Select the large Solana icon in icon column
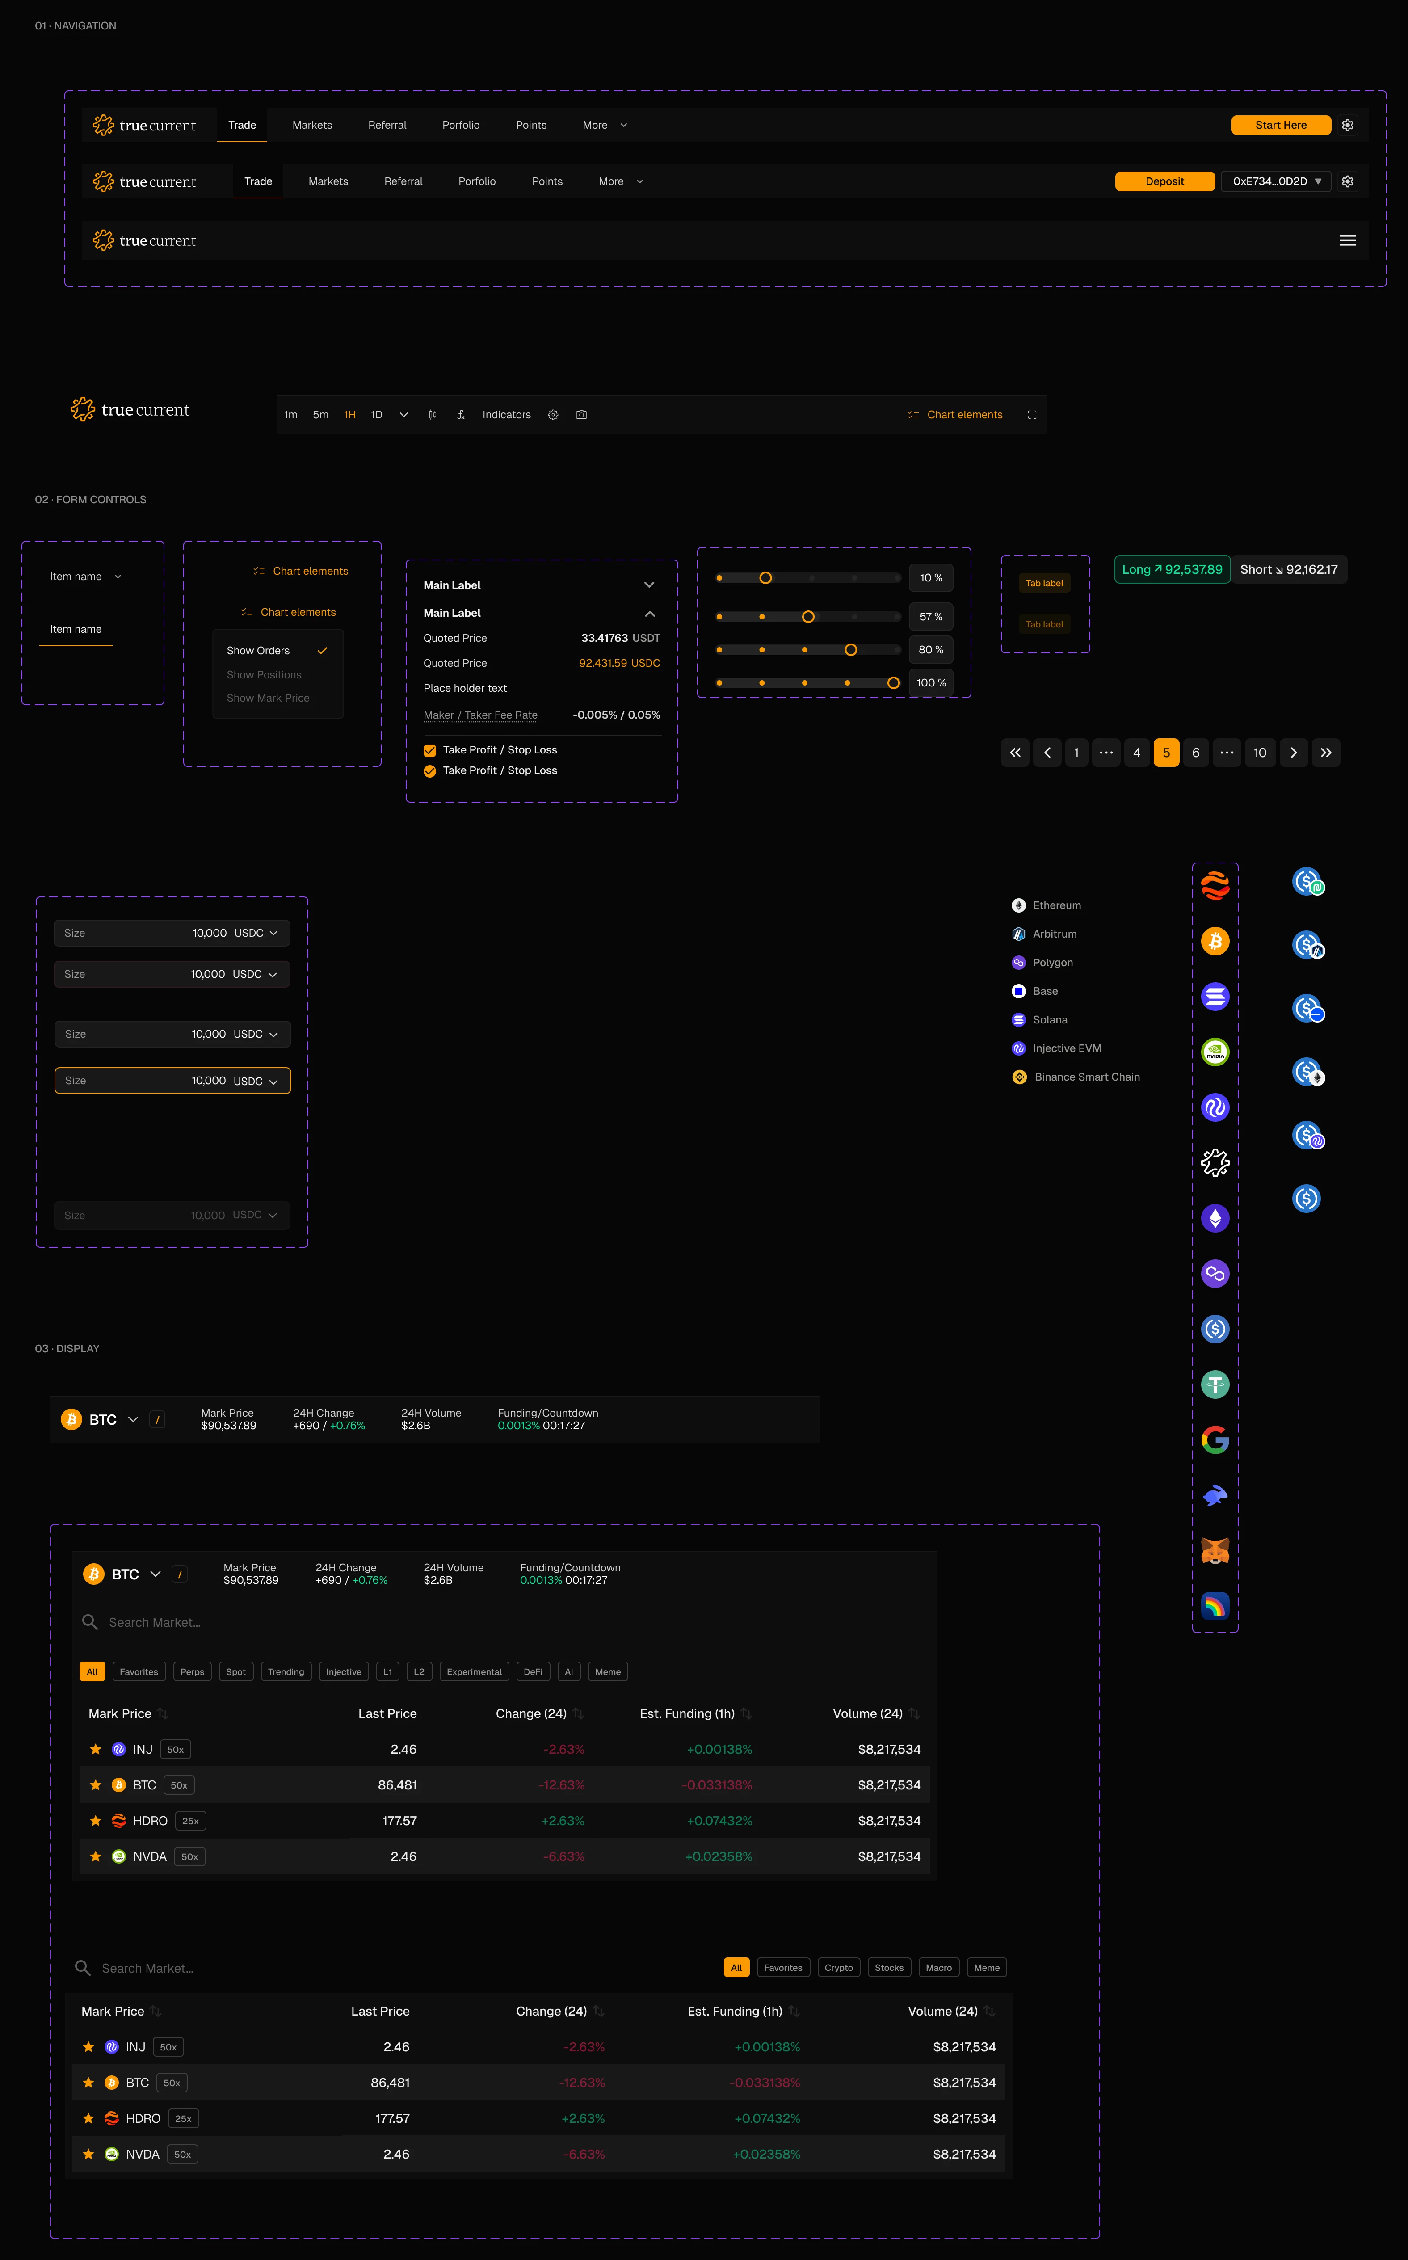Viewport: 1408px width, 2260px height. [1215, 996]
